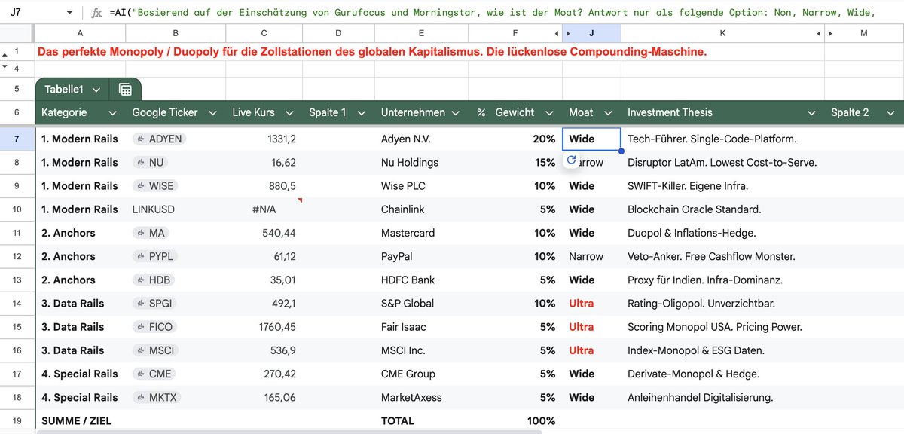
Task: Open the table view icon beside Tabelle1
Action: pyautogui.click(x=125, y=90)
